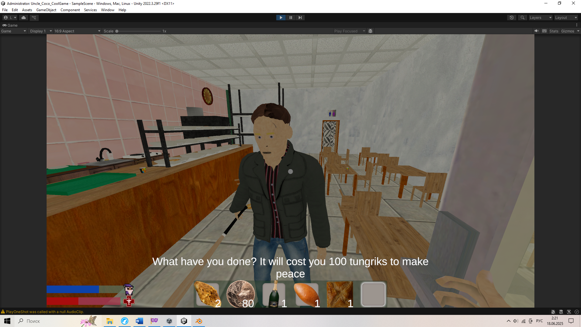Open Game view three-dot options menu

pos(577,25)
